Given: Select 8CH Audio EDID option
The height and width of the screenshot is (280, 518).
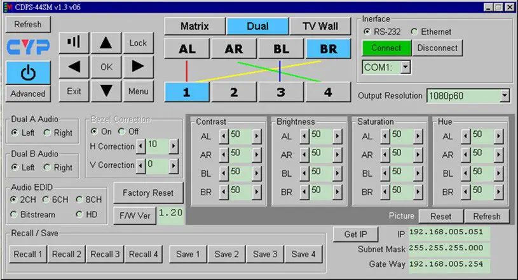Looking at the screenshot, I should 79,200.
